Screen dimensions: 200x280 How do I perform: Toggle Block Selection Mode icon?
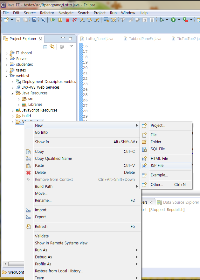tap(145, 20)
